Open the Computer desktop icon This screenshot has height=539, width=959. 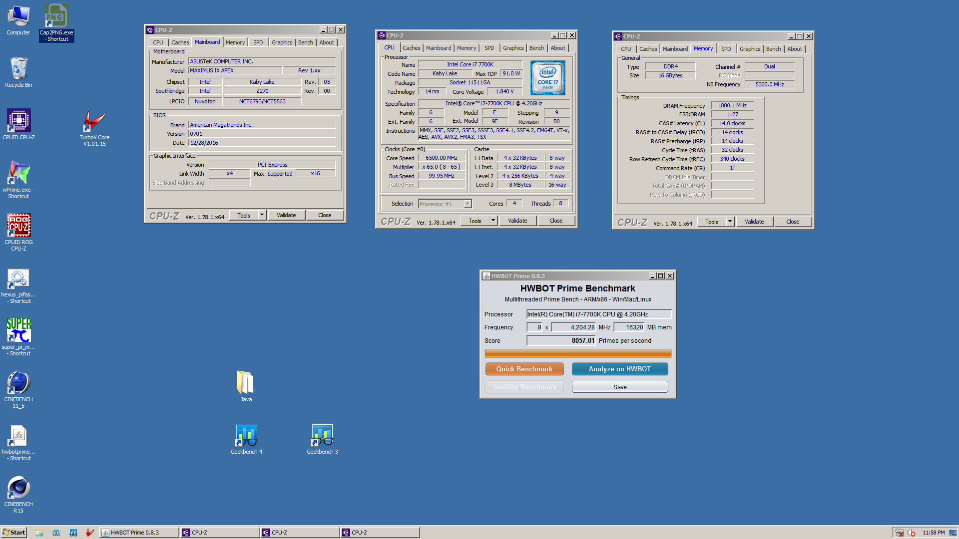coord(18,20)
